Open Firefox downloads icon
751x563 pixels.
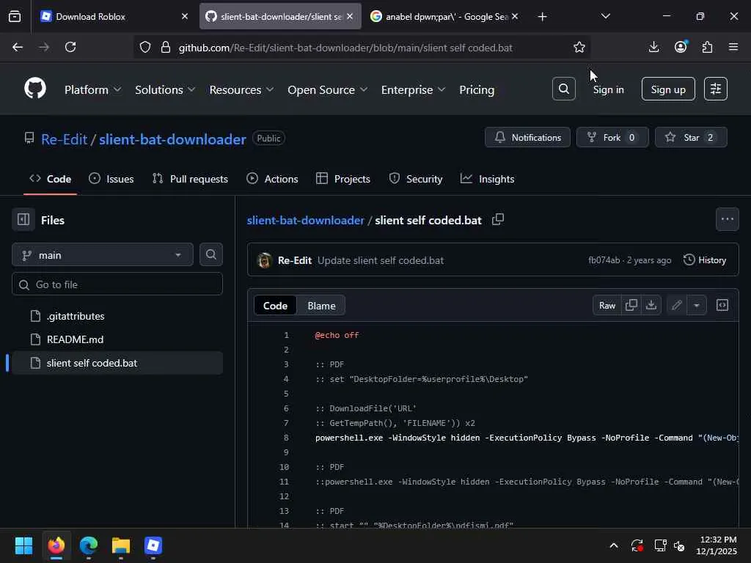click(653, 47)
